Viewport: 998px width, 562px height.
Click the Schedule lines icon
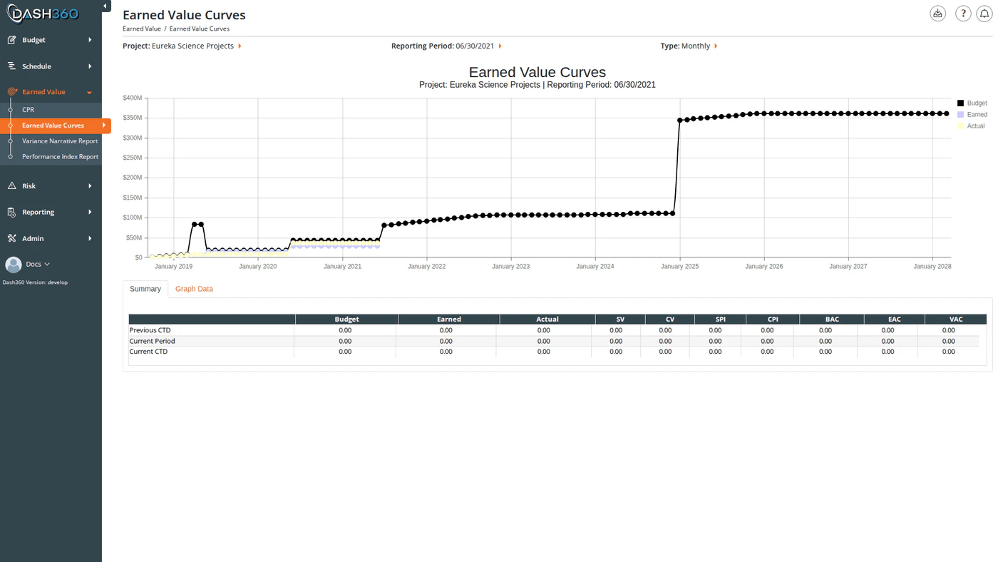point(11,66)
